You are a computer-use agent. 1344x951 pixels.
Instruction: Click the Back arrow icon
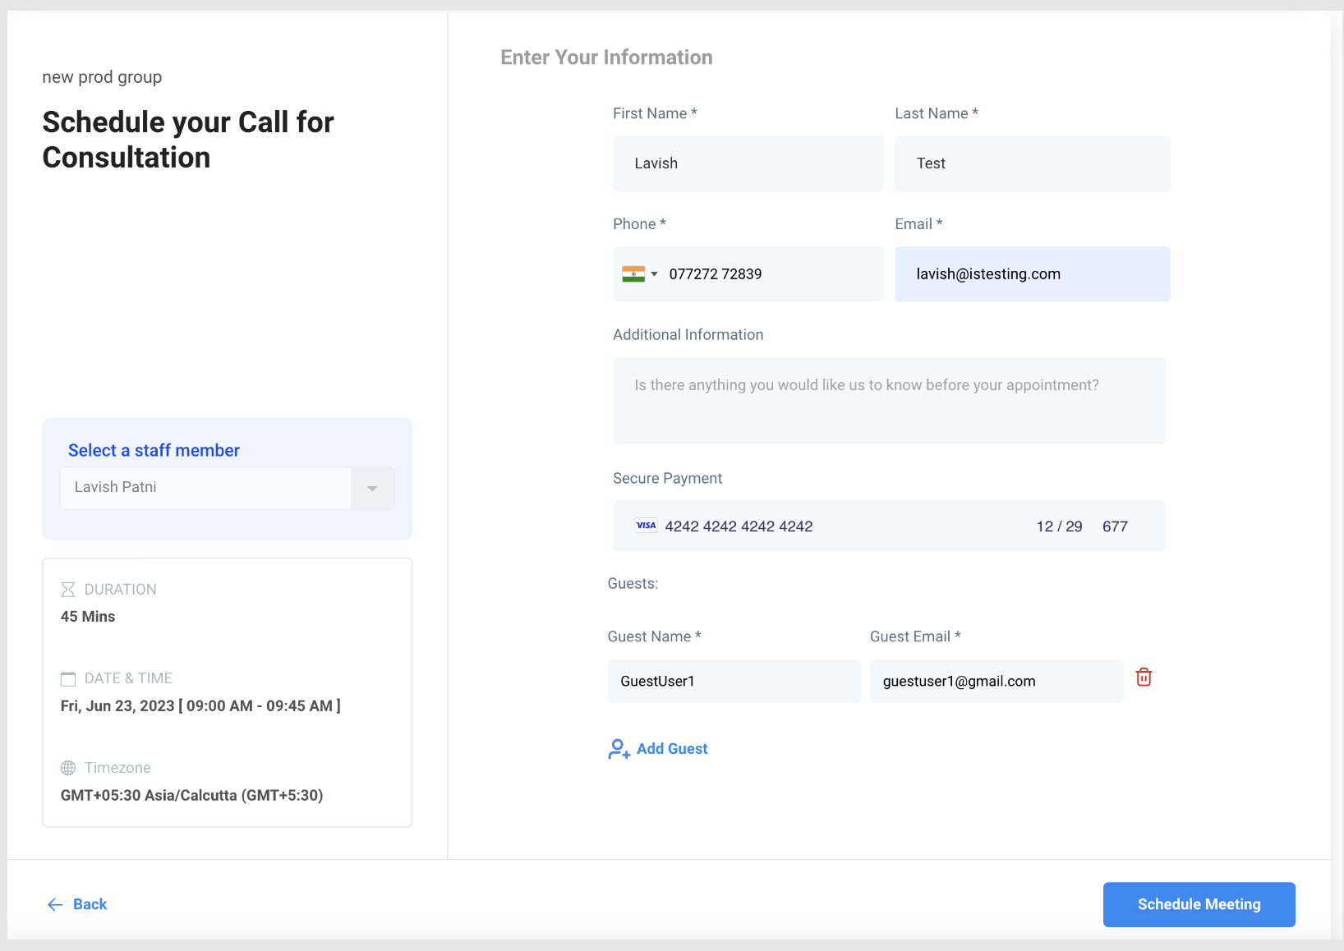click(x=55, y=904)
